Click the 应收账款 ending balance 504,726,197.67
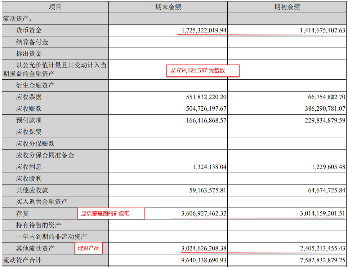This screenshot has height=267, width=348. coord(206,108)
